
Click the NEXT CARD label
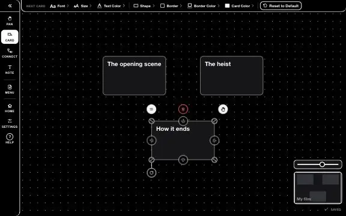(x=35, y=6)
